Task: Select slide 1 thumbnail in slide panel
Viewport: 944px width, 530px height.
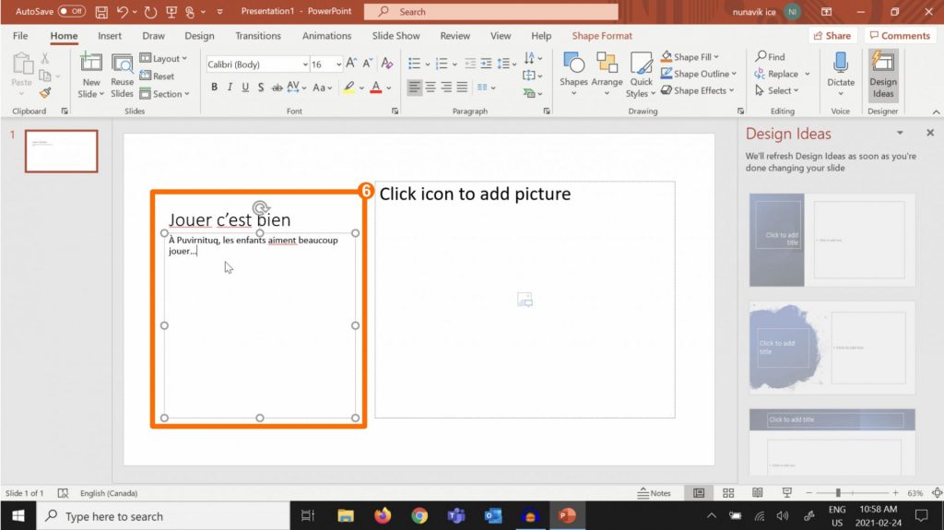Action: click(x=61, y=151)
